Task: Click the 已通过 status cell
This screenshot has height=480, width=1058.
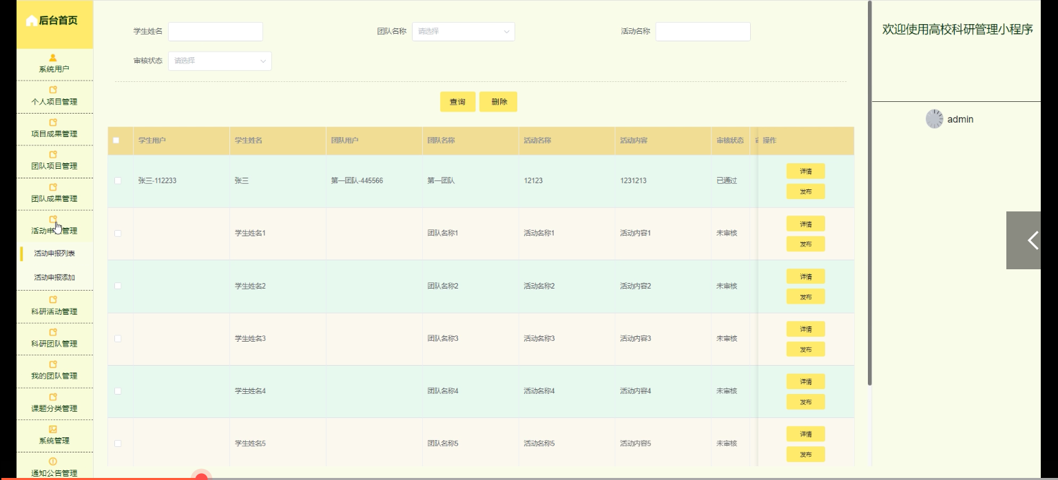Action: pyautogui.click(x=727, y=181)
